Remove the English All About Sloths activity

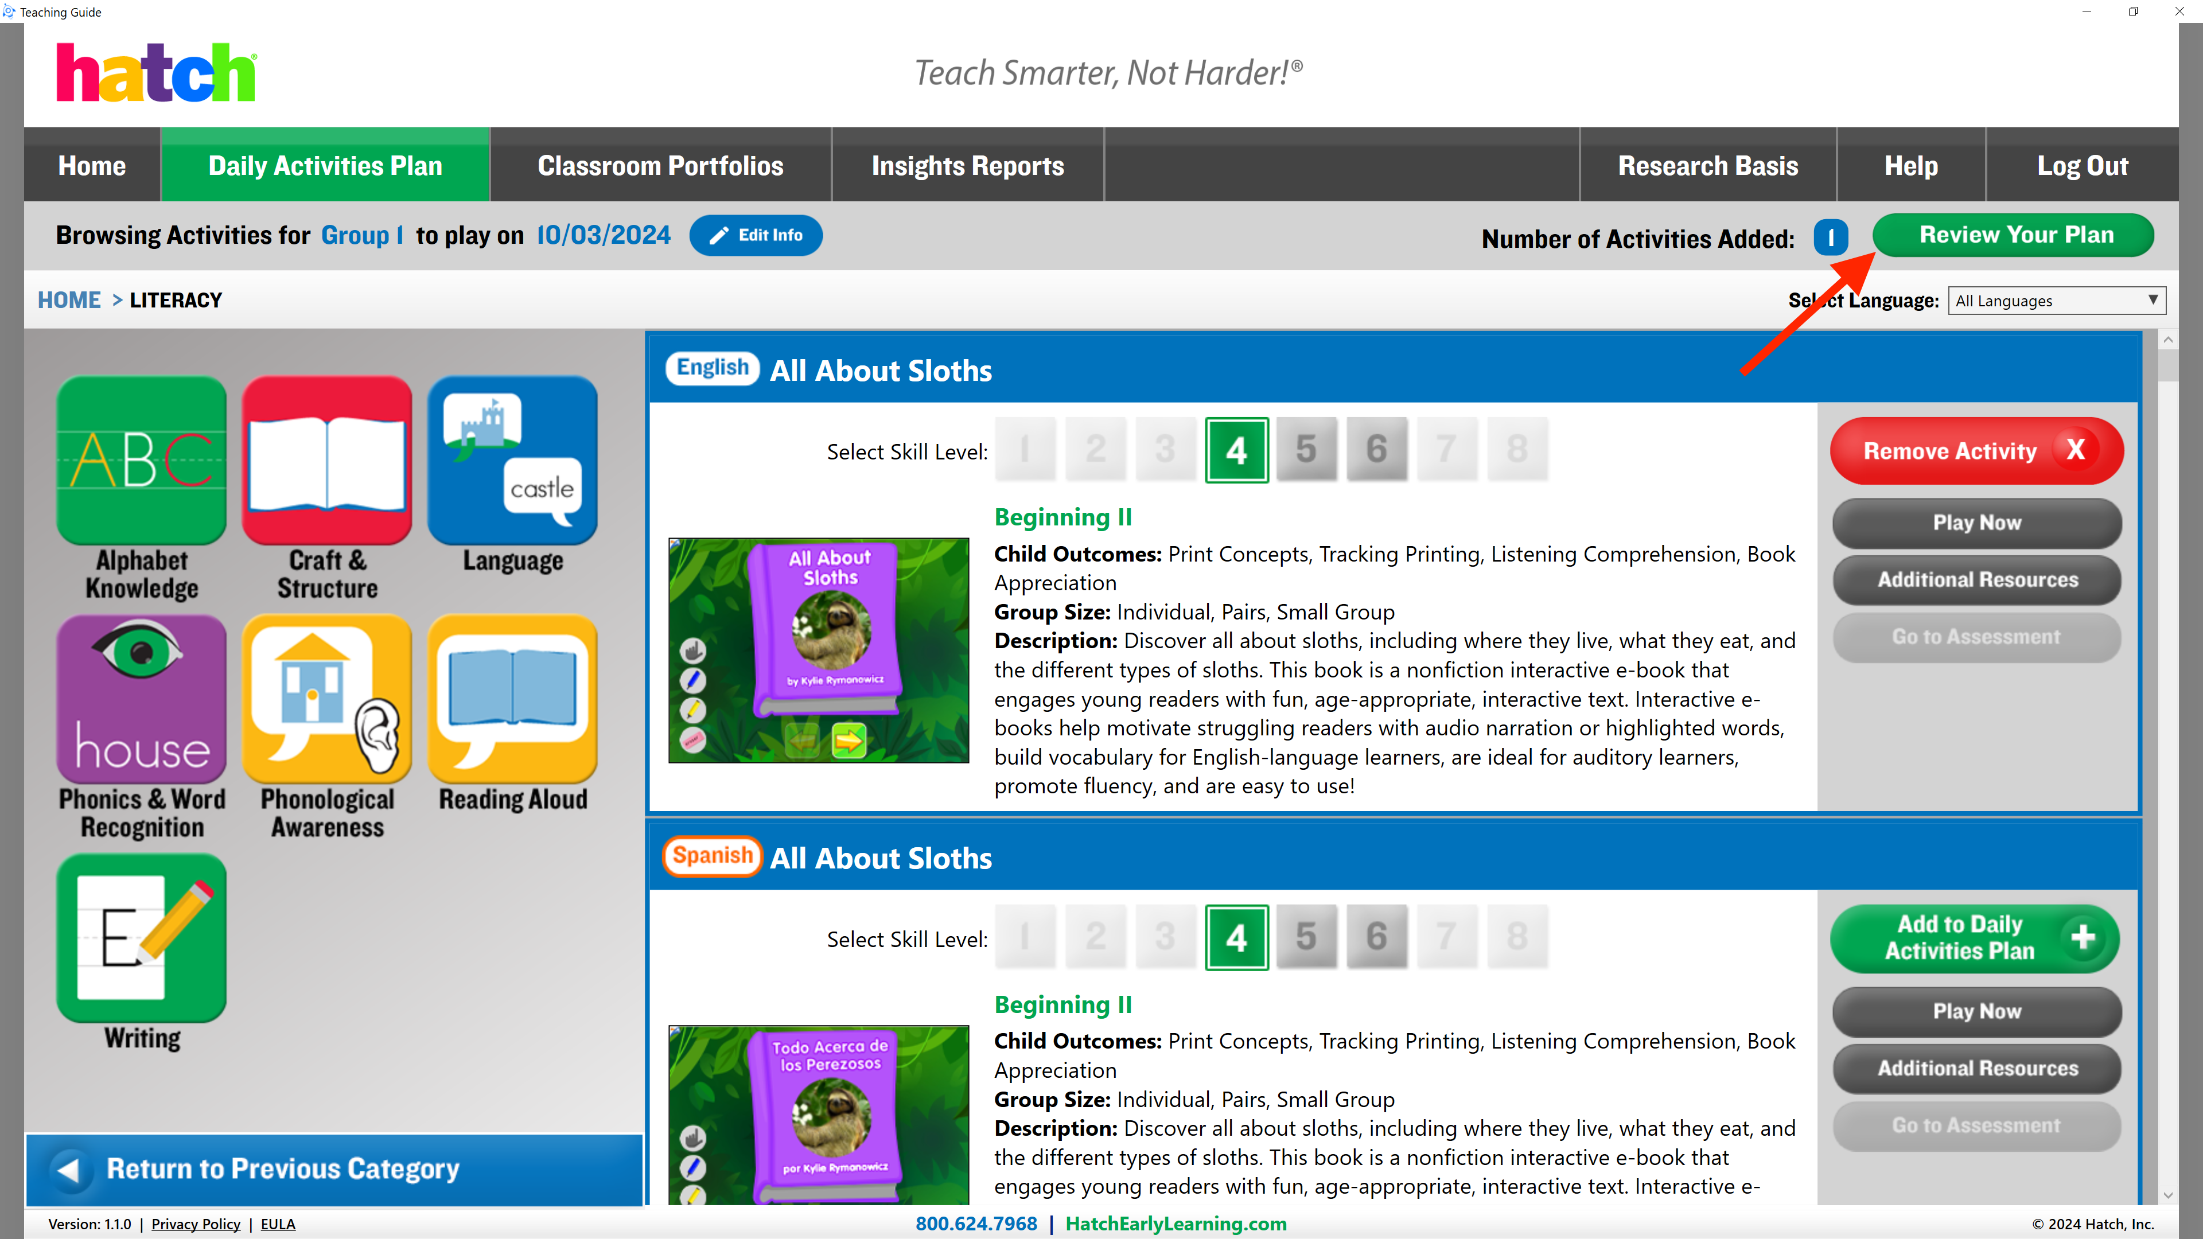click(x=1976, y=451)
